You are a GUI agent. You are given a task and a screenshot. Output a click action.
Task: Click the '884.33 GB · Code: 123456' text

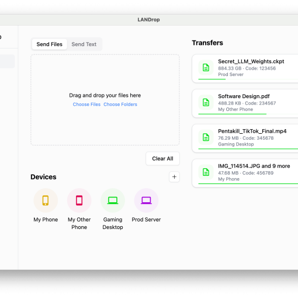247,68
